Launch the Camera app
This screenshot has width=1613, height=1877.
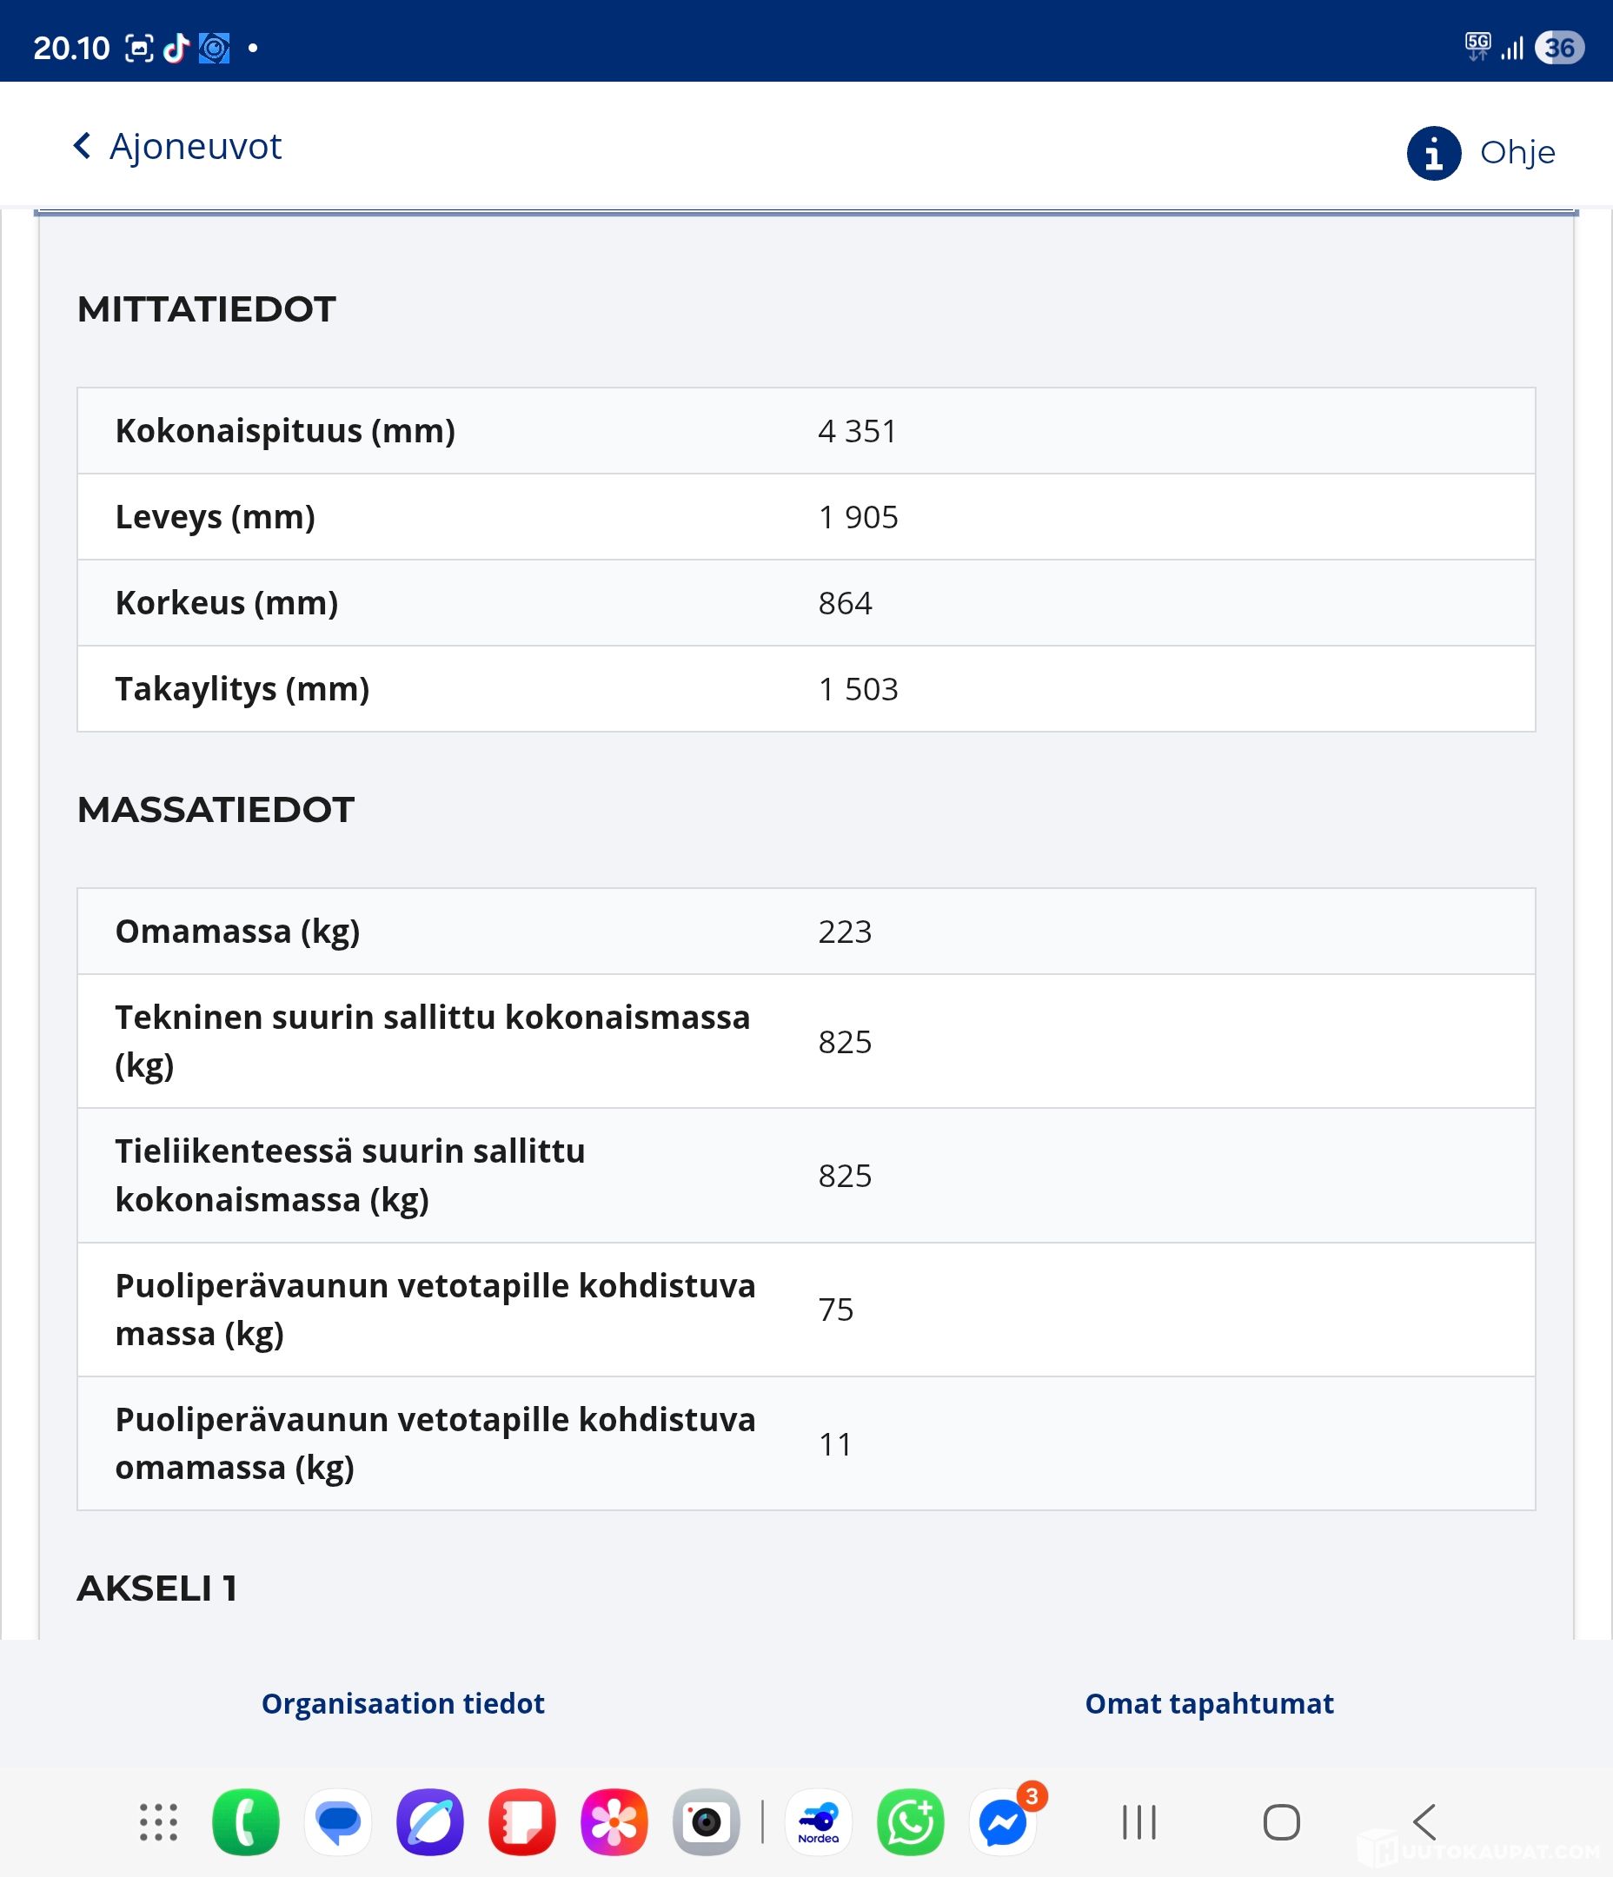[x=706, y=1821]
